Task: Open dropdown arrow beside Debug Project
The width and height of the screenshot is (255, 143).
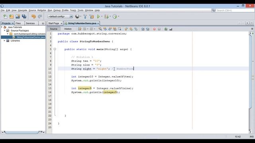Action: (110, 16)
